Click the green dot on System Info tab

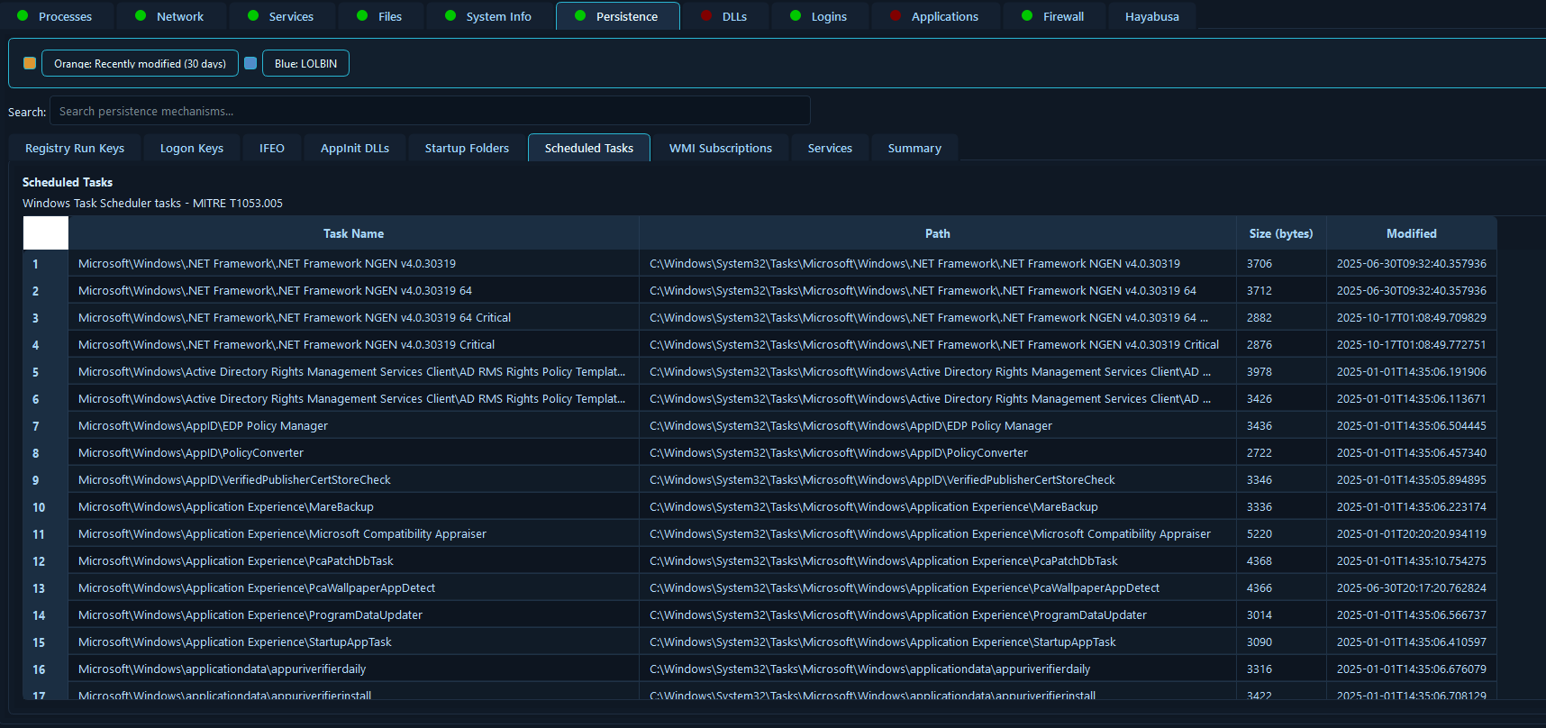(450, 16)
